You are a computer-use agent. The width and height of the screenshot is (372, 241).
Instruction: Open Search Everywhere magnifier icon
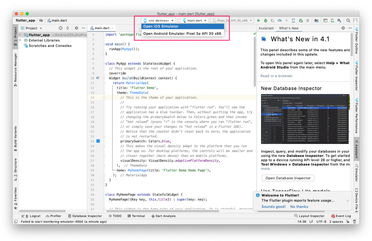(348, 20)
